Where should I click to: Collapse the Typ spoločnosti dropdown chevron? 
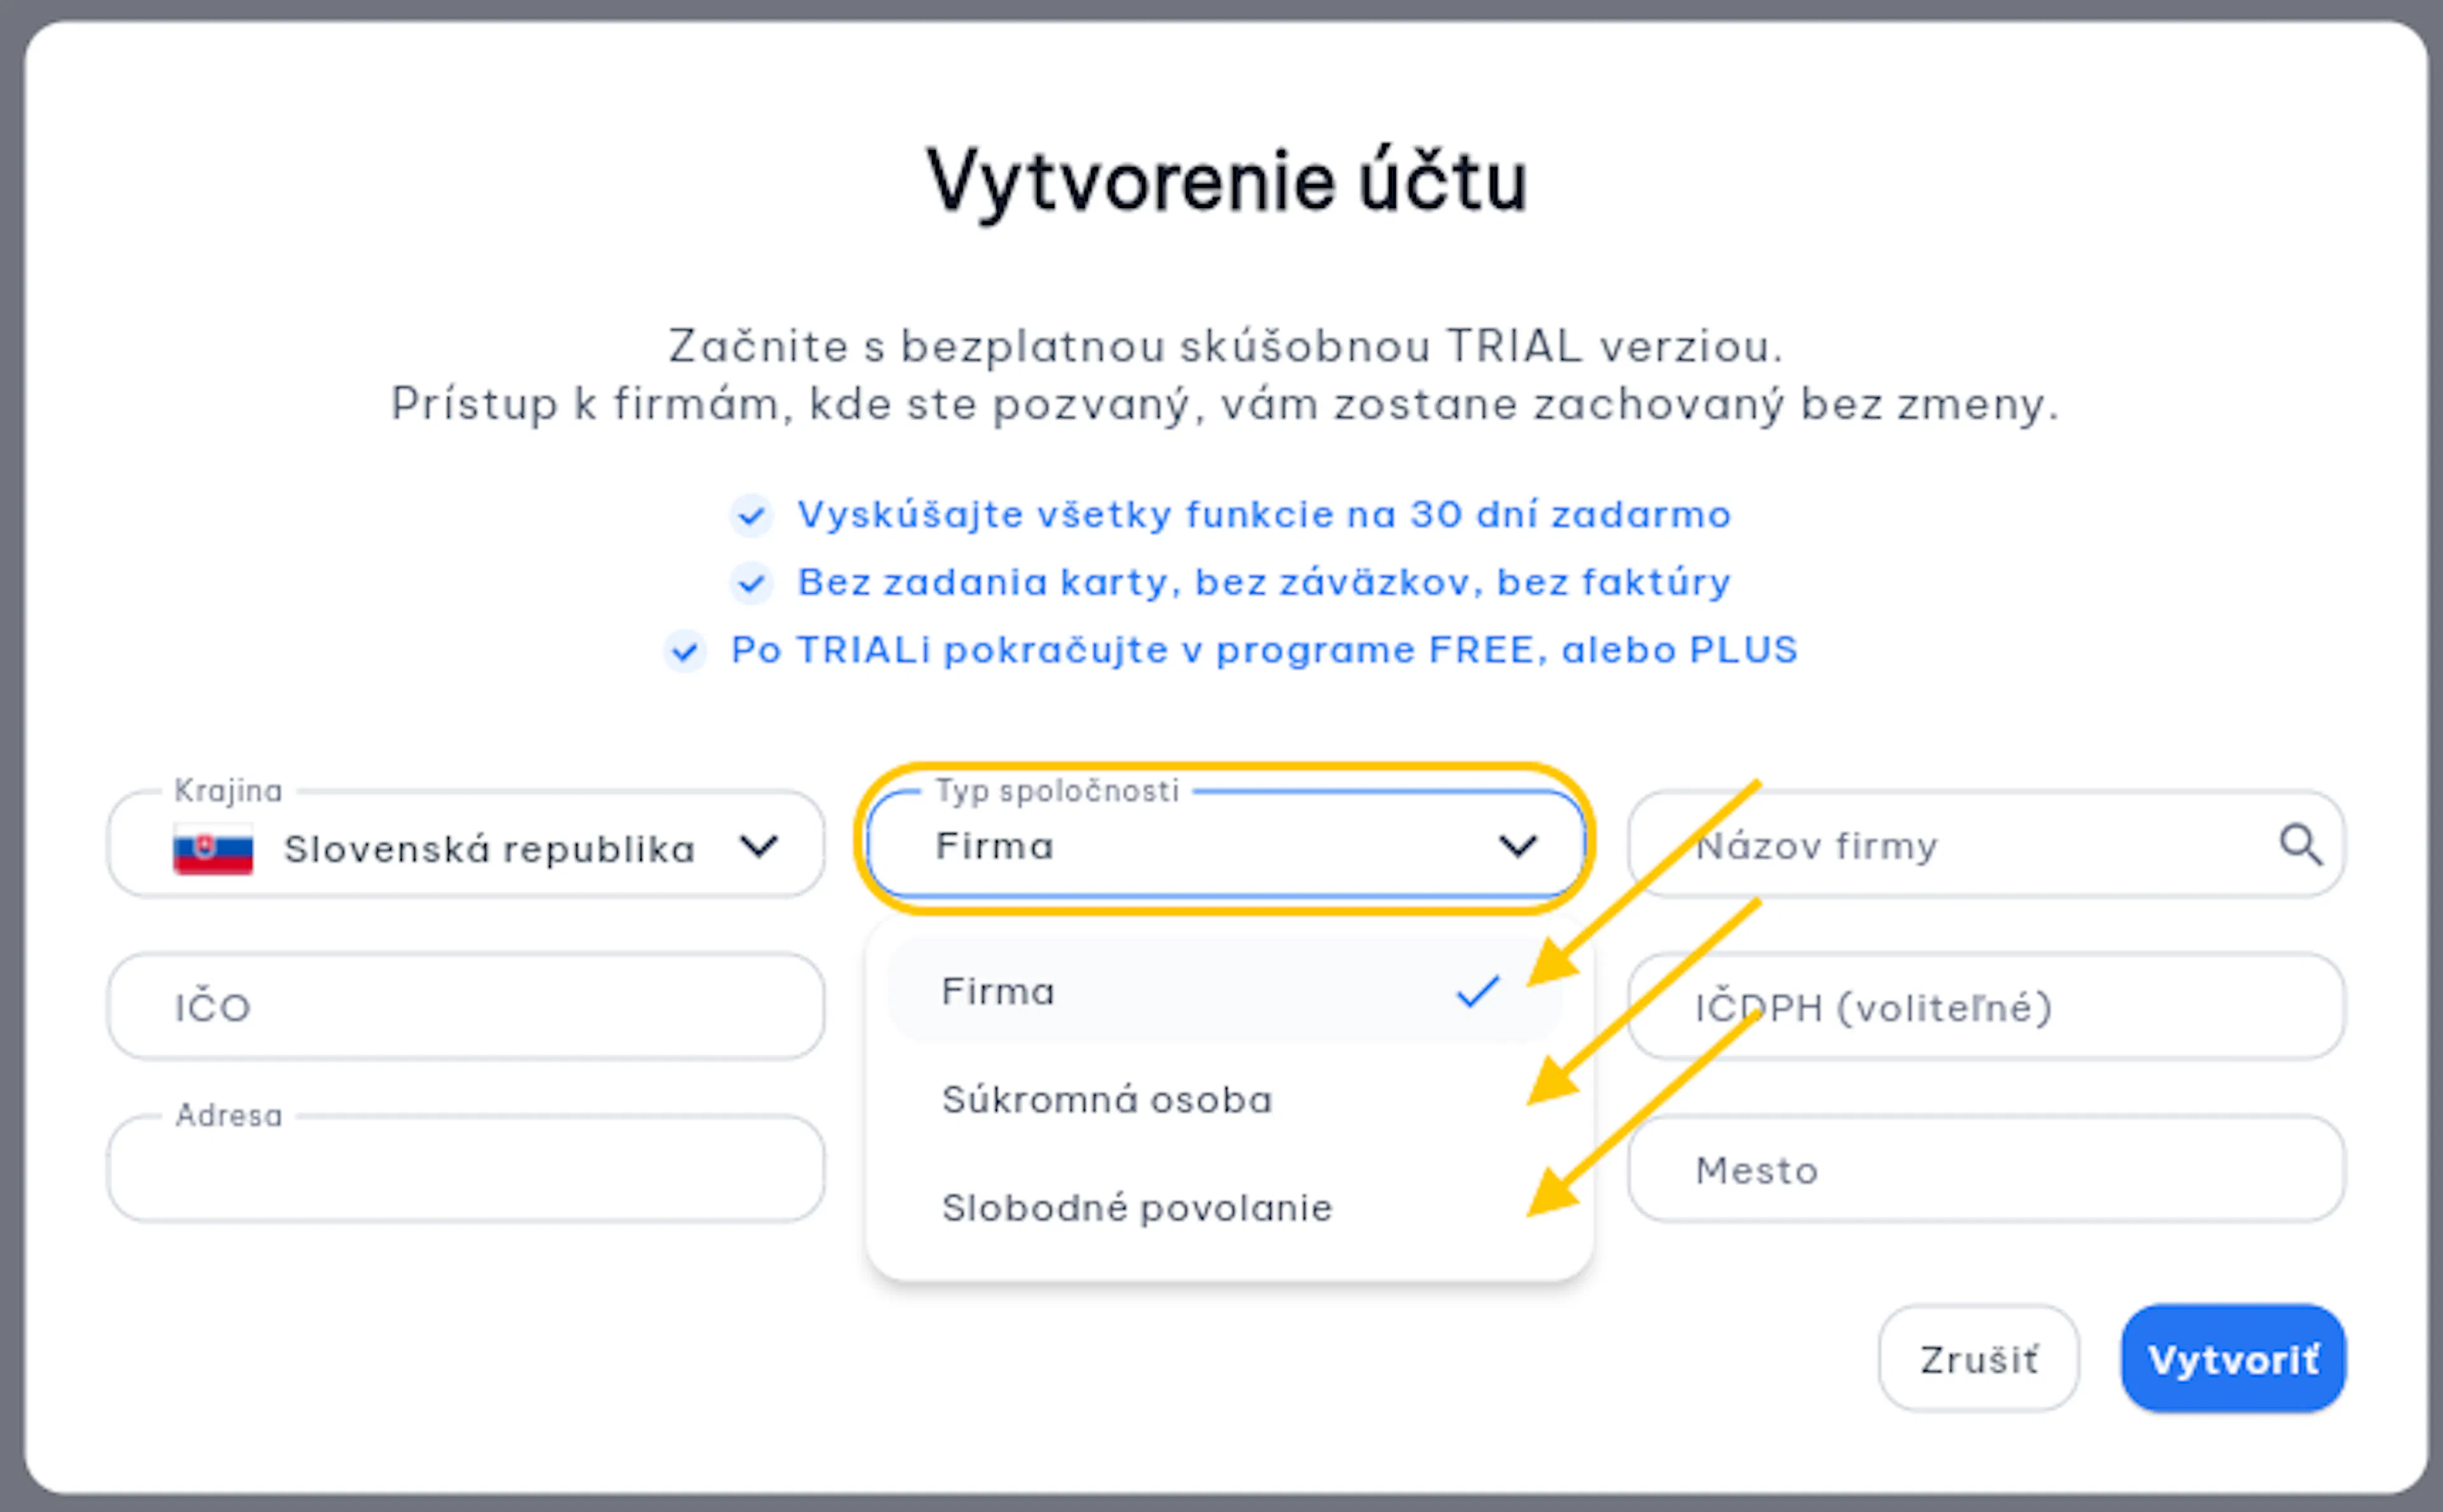coord(1518,846)
